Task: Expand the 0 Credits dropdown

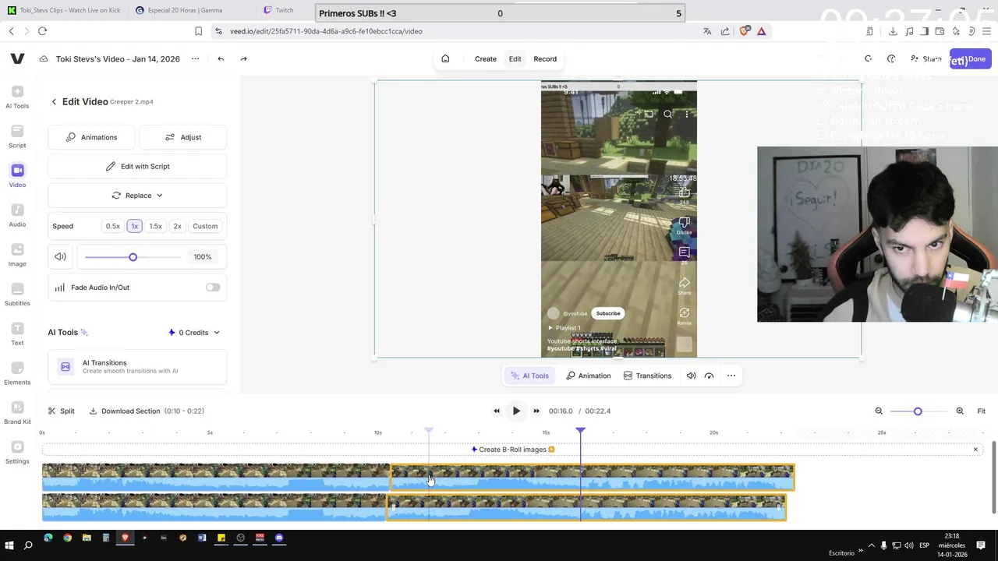Action: click(194, 333)
